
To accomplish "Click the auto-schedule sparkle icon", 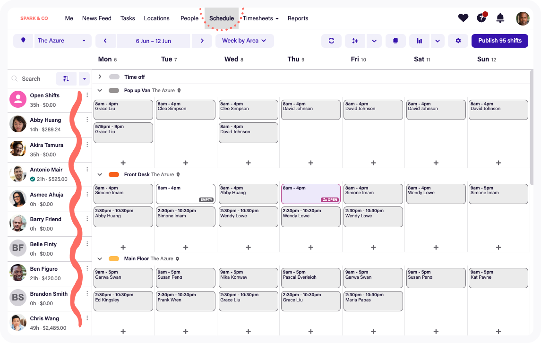I will pyautogui.click(x=355, y=41).
